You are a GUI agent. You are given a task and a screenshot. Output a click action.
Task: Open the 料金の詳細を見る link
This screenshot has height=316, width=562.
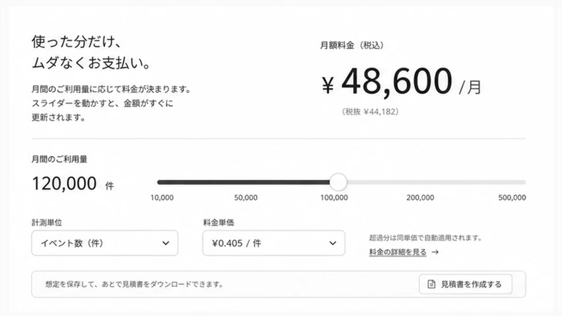[x=398, y=252]
